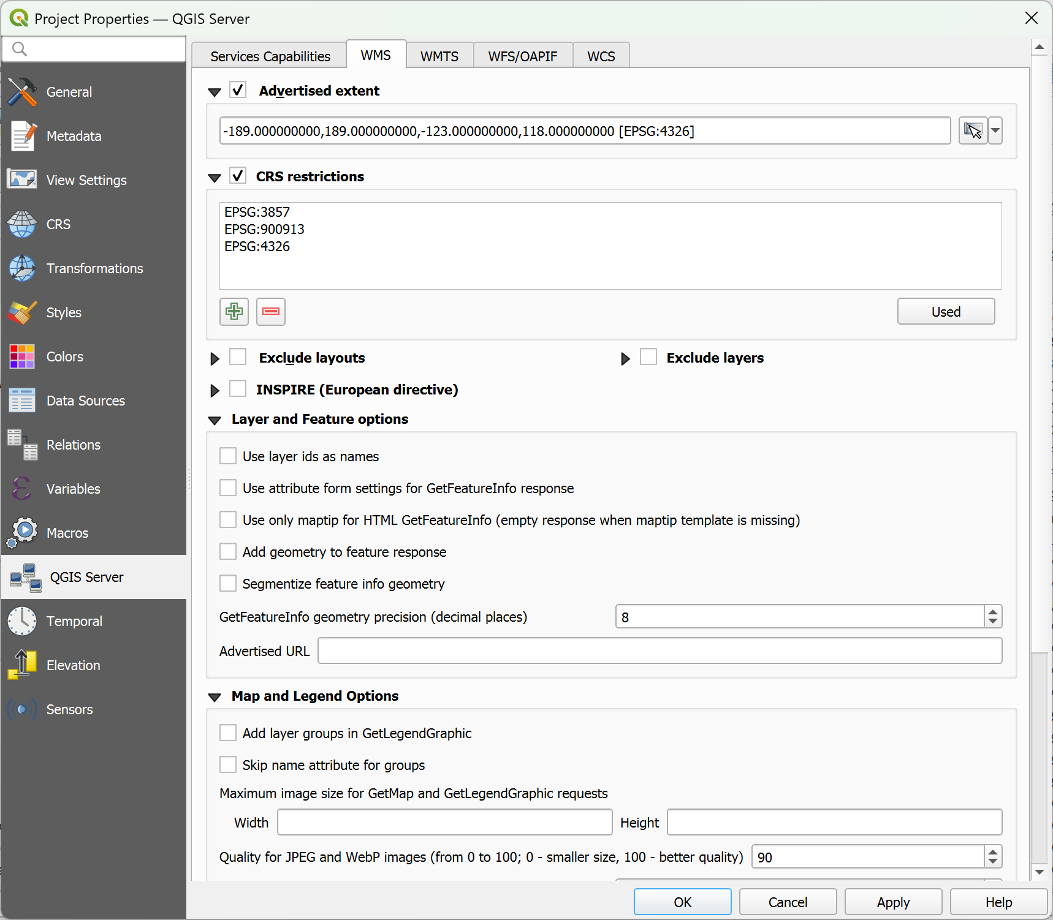Uncheck the CRS restrictions checkbox
Screen dimensions: 1053x920
tap(238, 176)
